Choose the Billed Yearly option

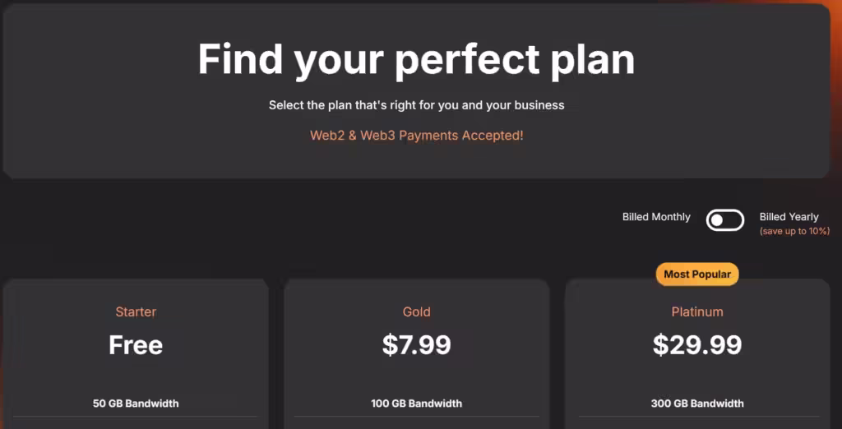pos(789,217)
